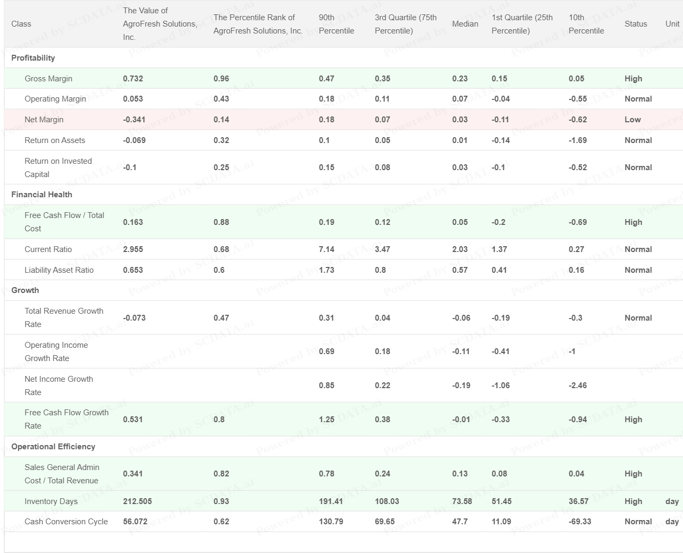Click the -1.69 cell in Return on Assets row
Screen dimensions: 683x553
tap(578, 140)
